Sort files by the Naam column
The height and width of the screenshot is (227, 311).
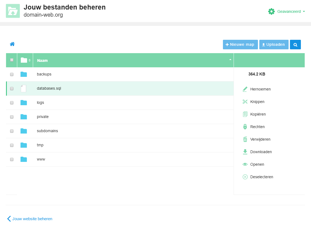pyautogui.click(x=133, y=60)
